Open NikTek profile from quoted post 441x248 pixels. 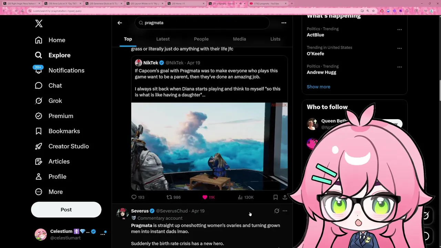tap(151, 63)
